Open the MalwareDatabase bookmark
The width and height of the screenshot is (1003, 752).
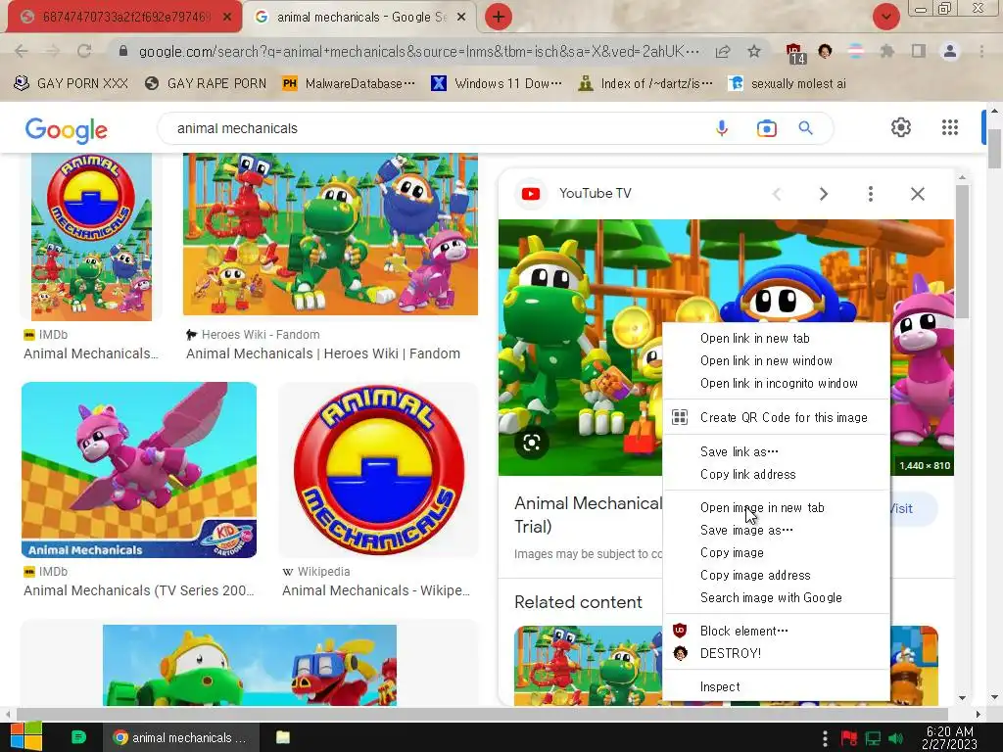348,83
